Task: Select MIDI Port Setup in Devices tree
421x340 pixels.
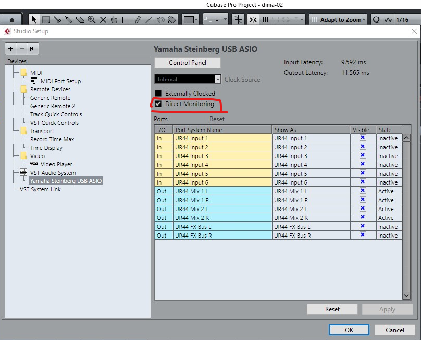Action: [60, 81]
